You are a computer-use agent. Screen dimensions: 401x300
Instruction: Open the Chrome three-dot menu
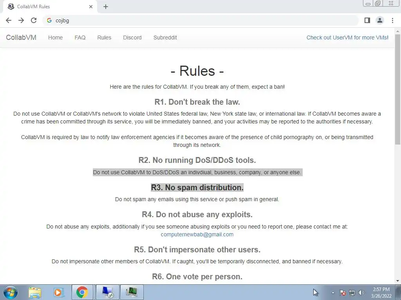392,20
